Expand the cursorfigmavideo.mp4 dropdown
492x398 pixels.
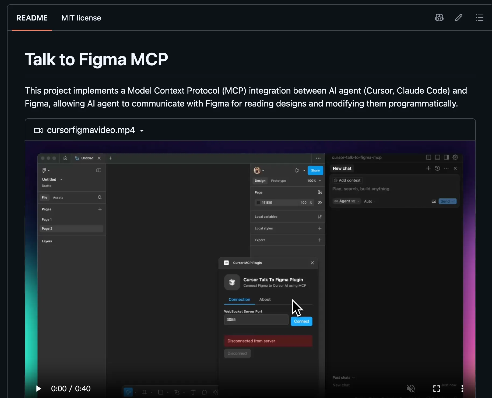(142, 131)
